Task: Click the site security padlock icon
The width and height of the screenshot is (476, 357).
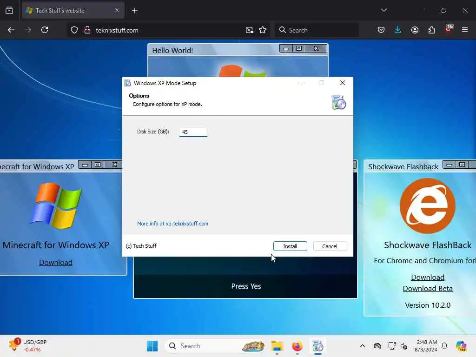Action: 87,30
